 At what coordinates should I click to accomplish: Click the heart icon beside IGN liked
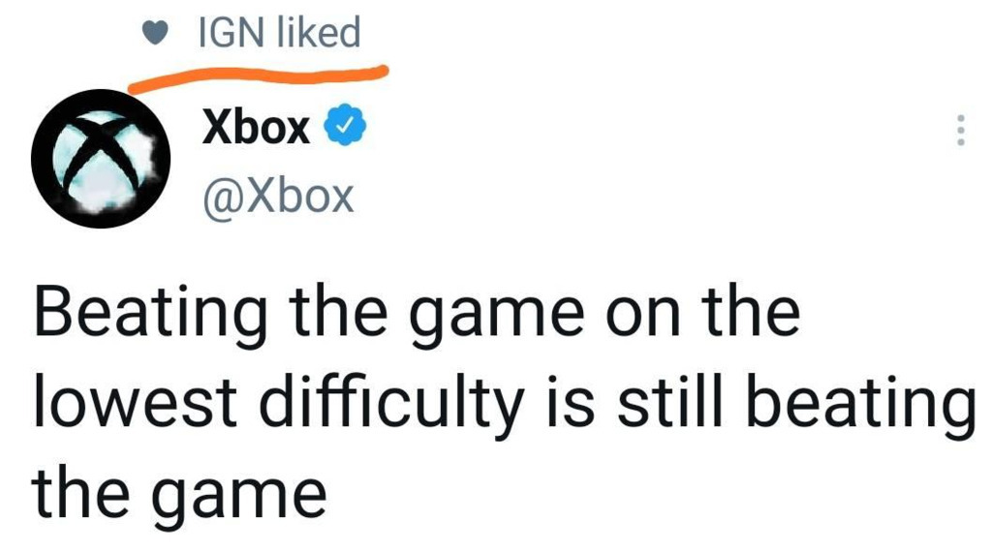pyautogui.click(x=152, y=35)
